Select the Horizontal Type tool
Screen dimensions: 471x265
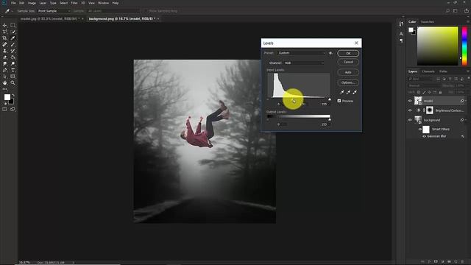[x=13, y=70]
